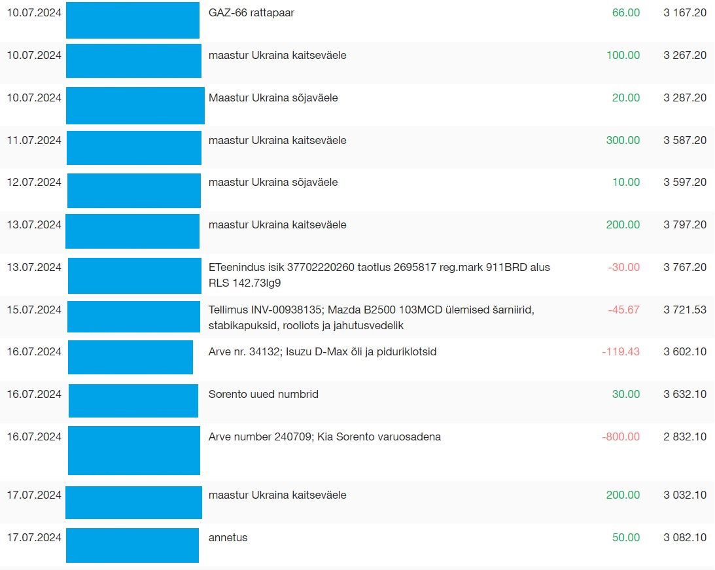The height and width of the screenshot is (570, 715).
Task: Select the -119.43 payment amount
Action: 620,352
